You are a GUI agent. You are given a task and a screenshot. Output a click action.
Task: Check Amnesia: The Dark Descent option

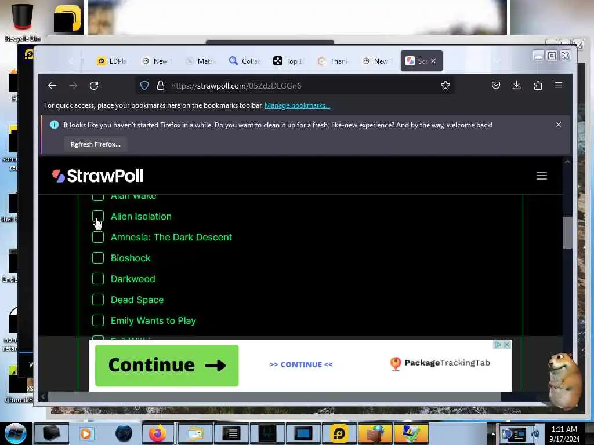tap(97, 237)
